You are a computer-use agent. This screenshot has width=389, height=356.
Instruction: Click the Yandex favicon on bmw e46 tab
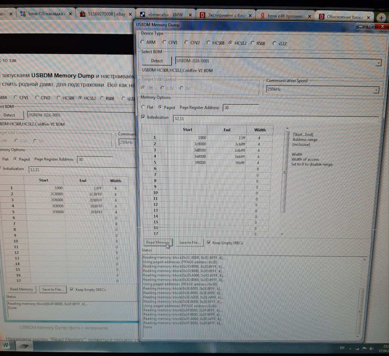(263, 16)
